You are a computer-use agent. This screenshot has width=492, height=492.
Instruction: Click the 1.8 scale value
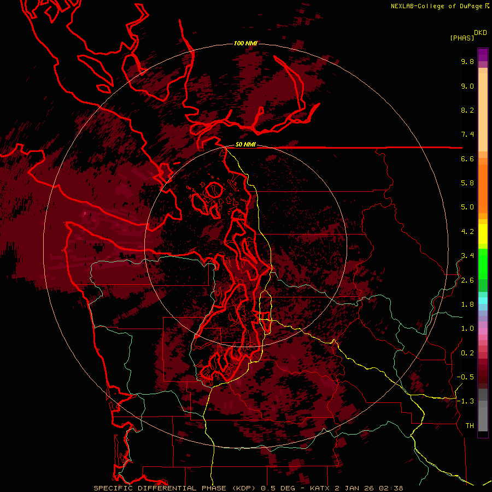coord(467,304)
